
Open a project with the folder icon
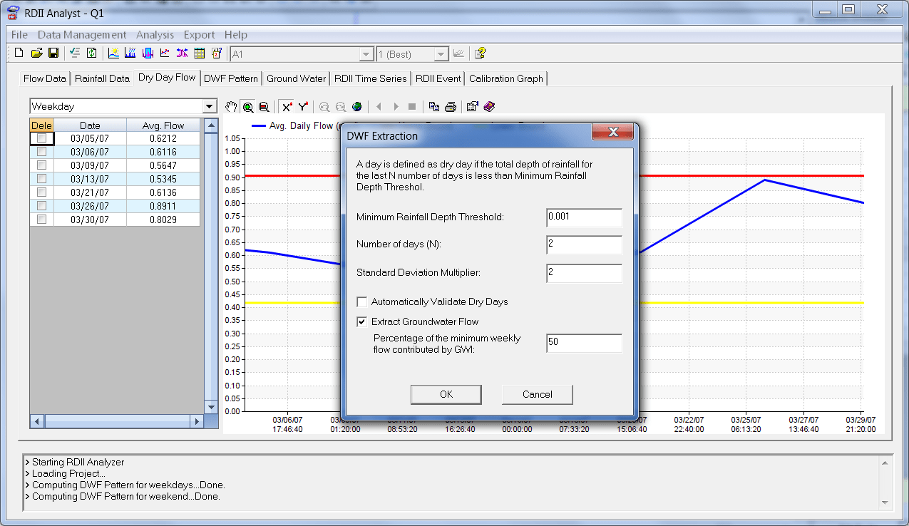(x=36, y=53)
